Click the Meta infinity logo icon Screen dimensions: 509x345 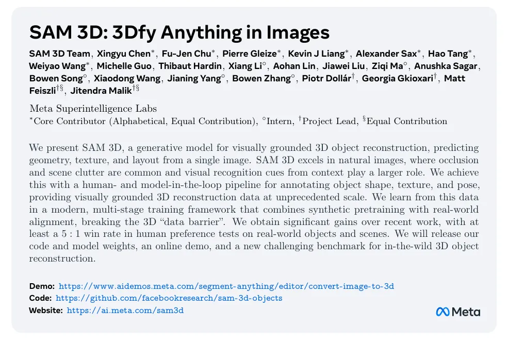tap(443, 312)
